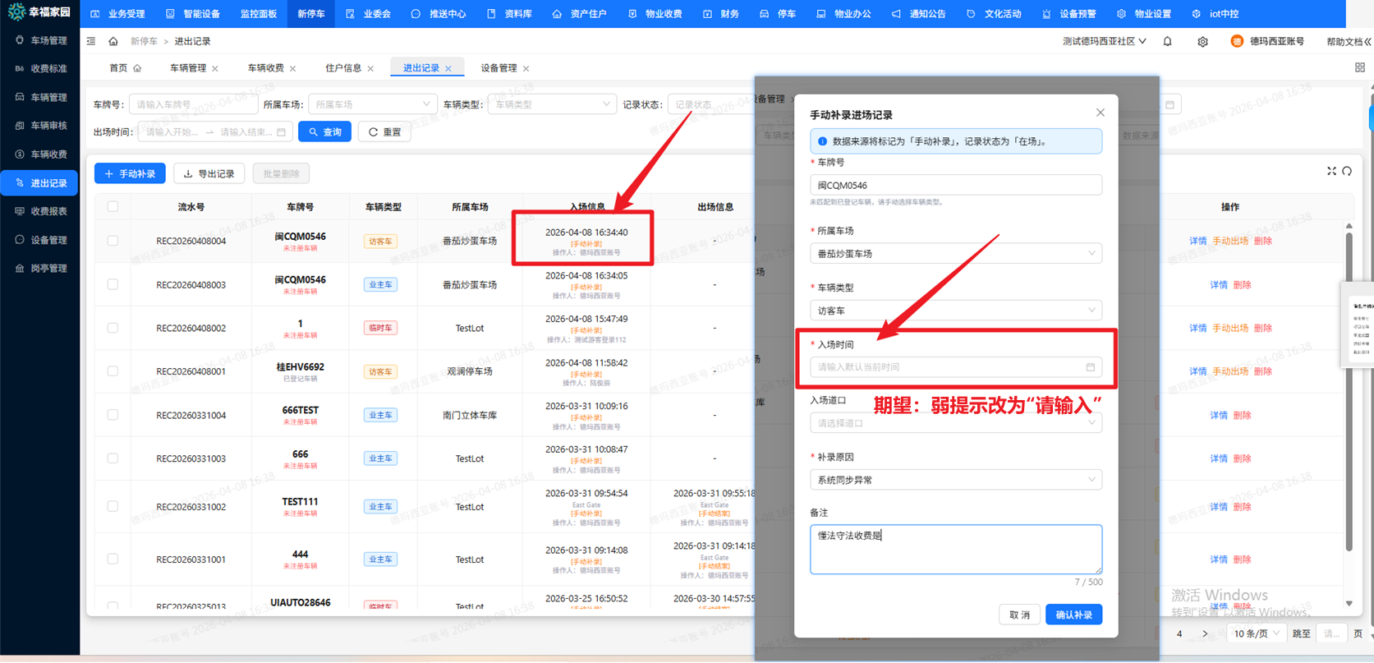Click the fullscreen expand icon above table
The height and width of the screenshot is (663, 1374).
click(1331, 172)
